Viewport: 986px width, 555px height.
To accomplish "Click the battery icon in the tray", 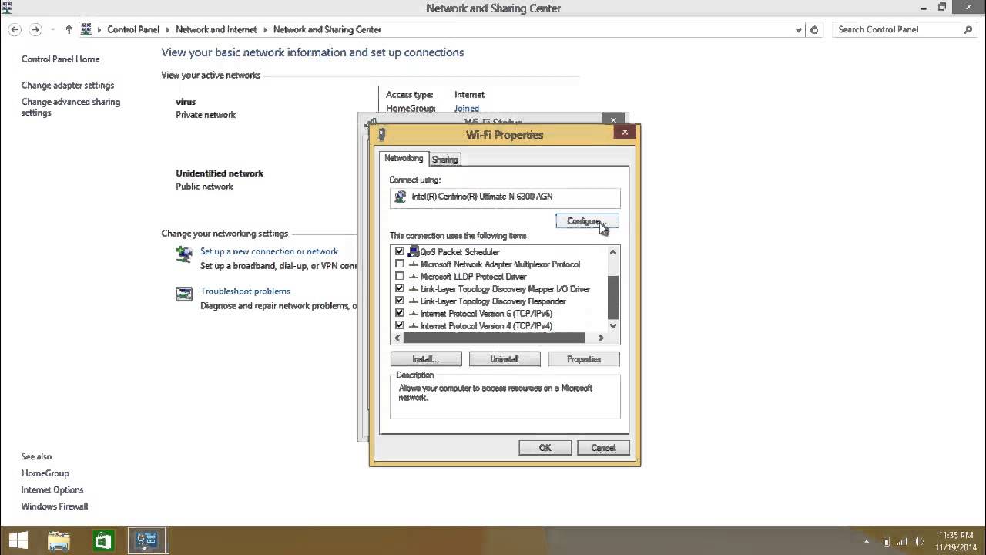I will point(887,541).
